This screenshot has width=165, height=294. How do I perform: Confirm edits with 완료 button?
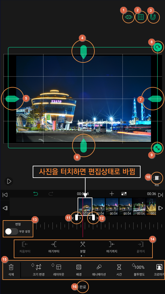click(82, 287)
